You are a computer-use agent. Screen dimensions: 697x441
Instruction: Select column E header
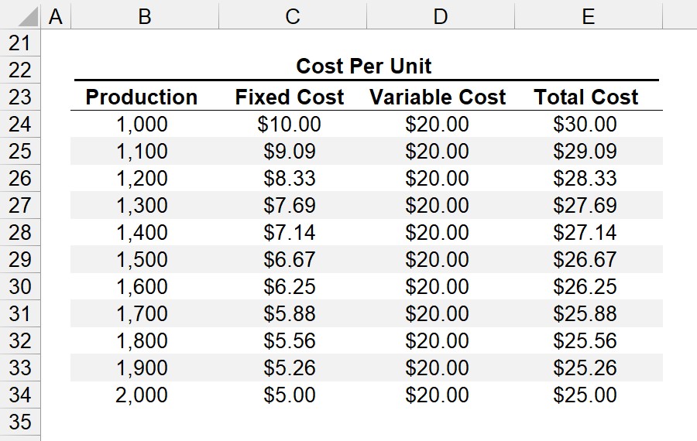coord(589,16)
